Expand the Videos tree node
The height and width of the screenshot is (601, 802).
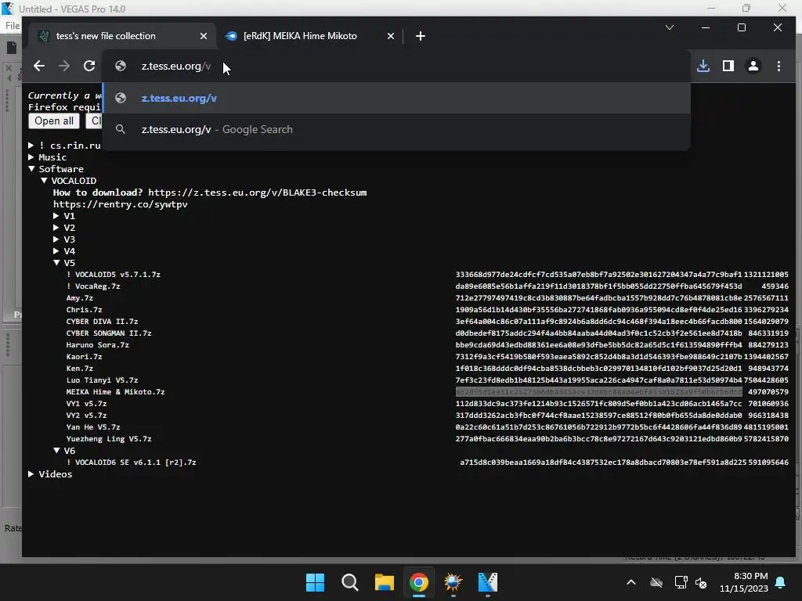tap(31, 474)
